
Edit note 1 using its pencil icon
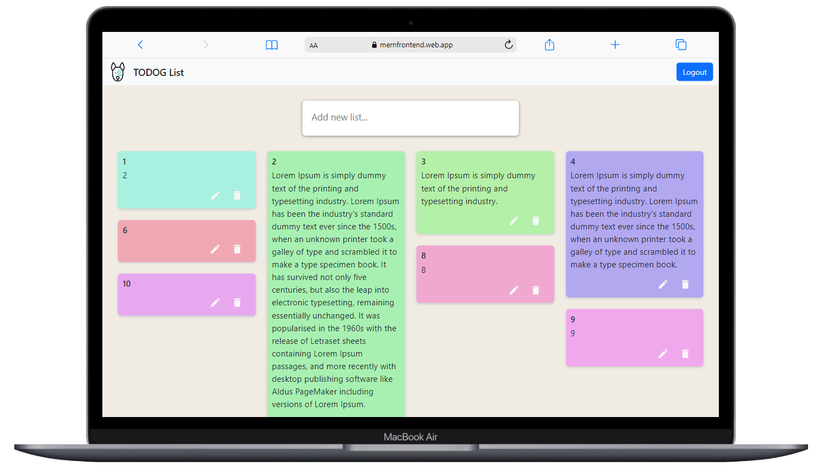pyautogui.click(x=215, y=195)
